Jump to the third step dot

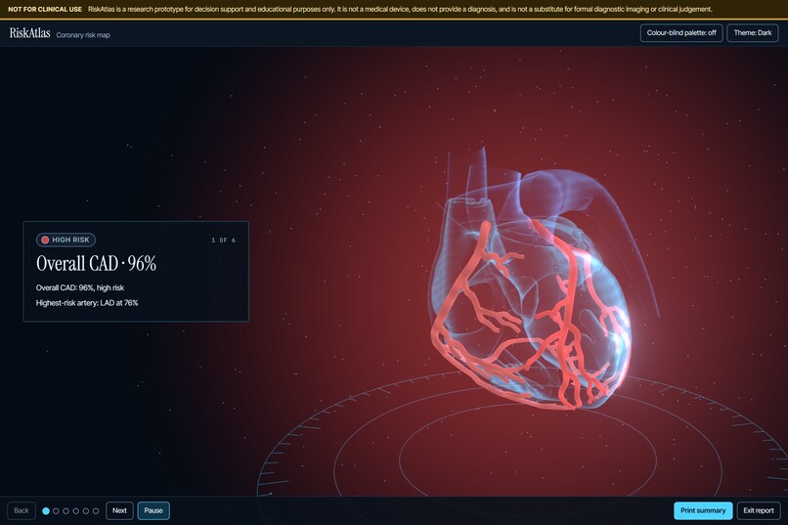click(66, 511)
